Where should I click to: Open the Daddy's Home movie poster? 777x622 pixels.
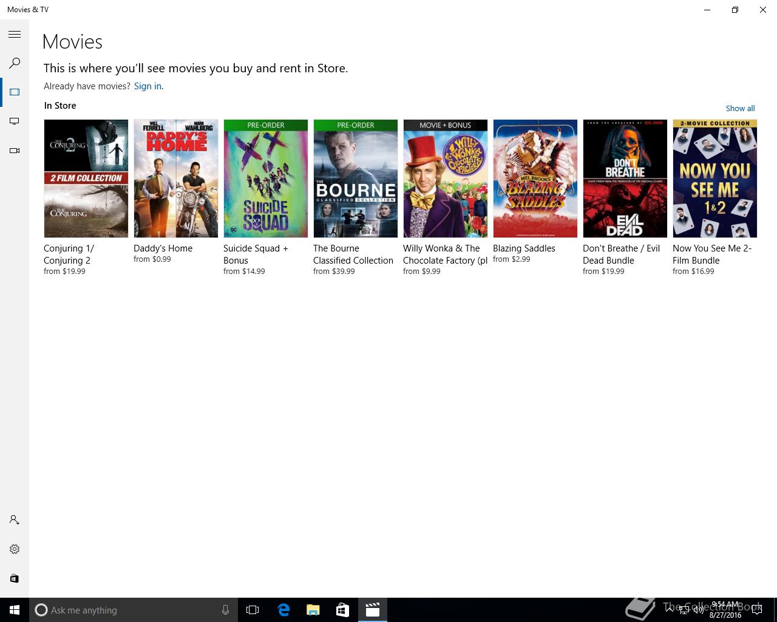[176, 179]
